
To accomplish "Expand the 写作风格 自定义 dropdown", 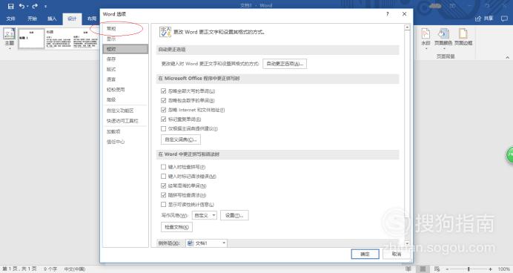I will coord(205,215).
